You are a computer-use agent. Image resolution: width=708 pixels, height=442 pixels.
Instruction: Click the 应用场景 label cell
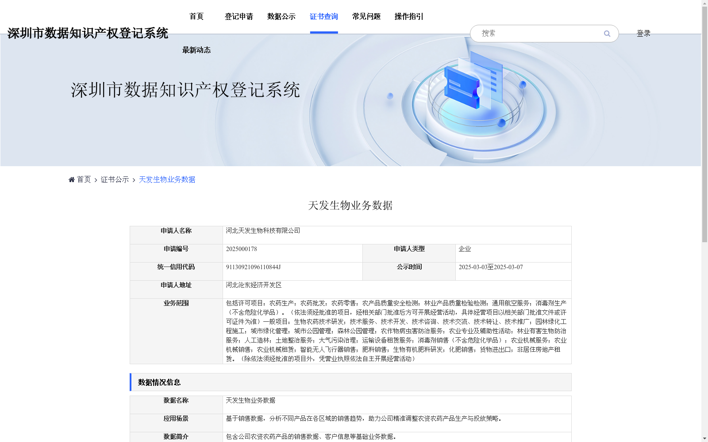(x=176, y=423)
